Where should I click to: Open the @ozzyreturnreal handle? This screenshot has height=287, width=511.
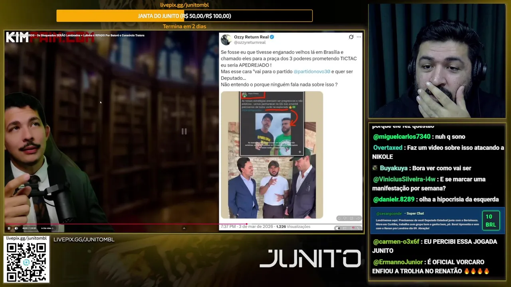coord(250,42)
